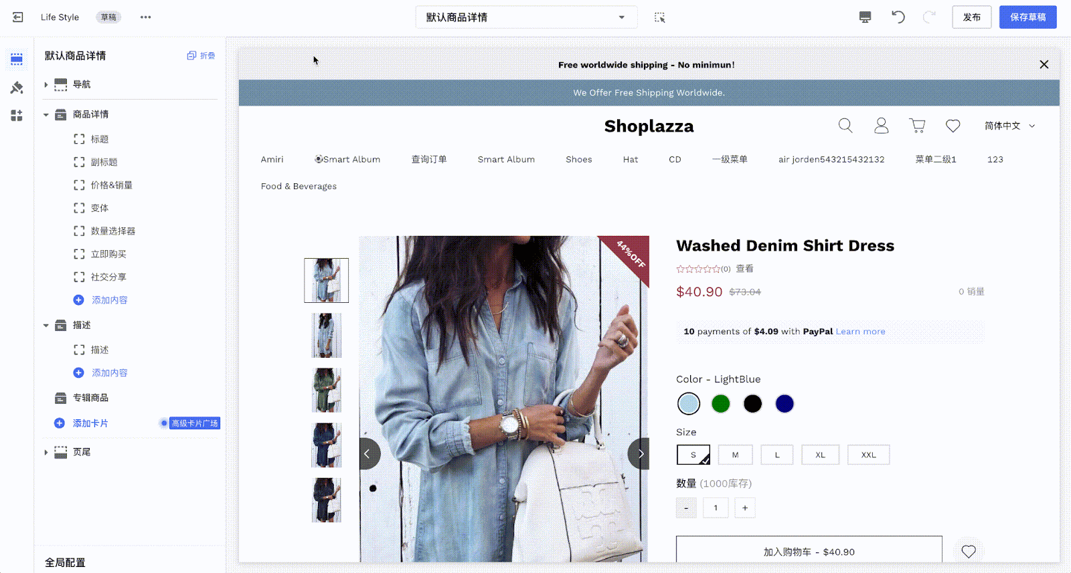Image resolution: width=1071 pixels, height=573 pixels.
Task: Open the 简体中文 language dropdown
Action: coord(1009,126)
